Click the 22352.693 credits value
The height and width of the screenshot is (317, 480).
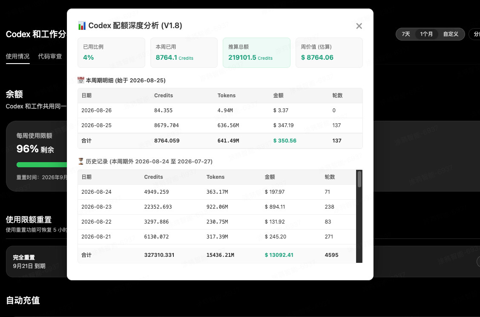(158, 207)
